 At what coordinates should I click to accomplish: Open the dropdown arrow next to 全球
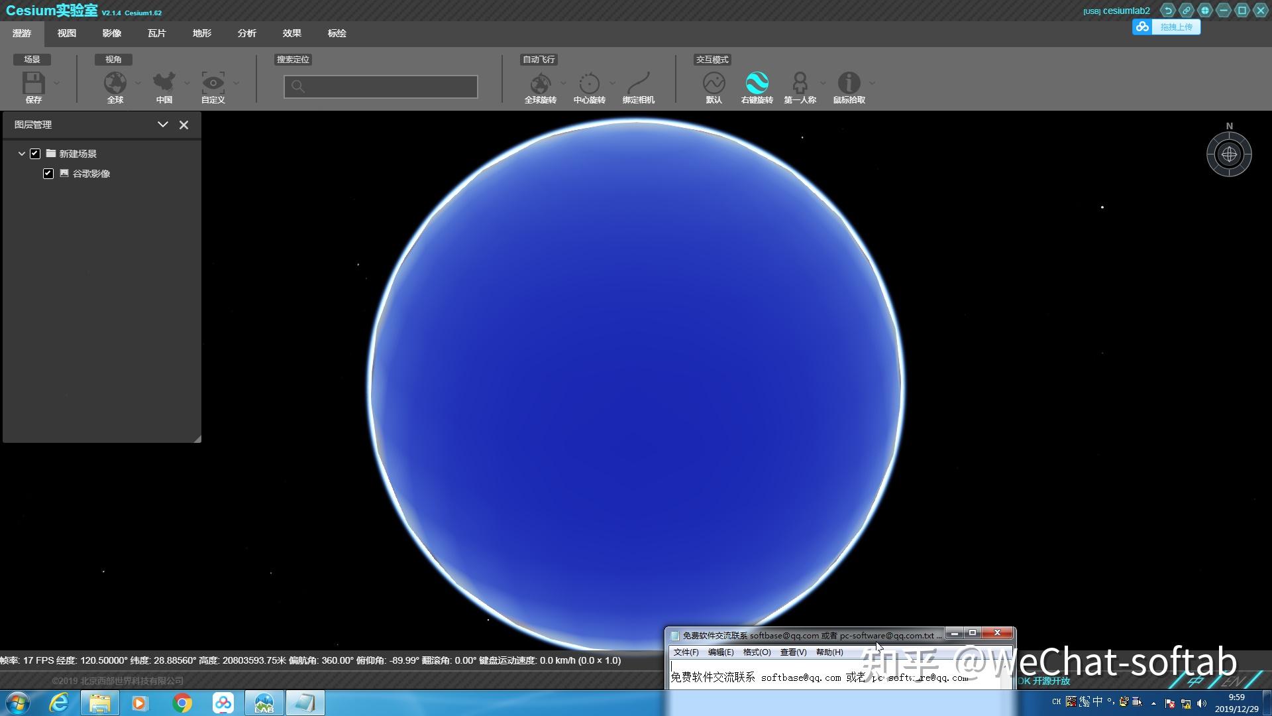pos(138,84)
